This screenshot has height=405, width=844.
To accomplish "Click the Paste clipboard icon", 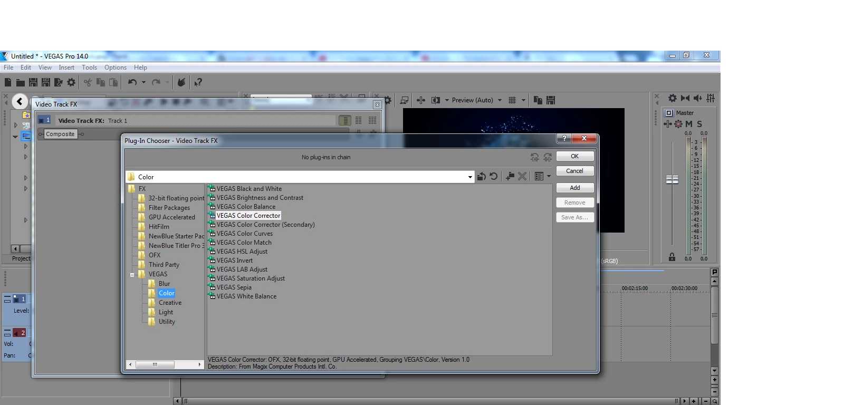I will pos(113,82).
